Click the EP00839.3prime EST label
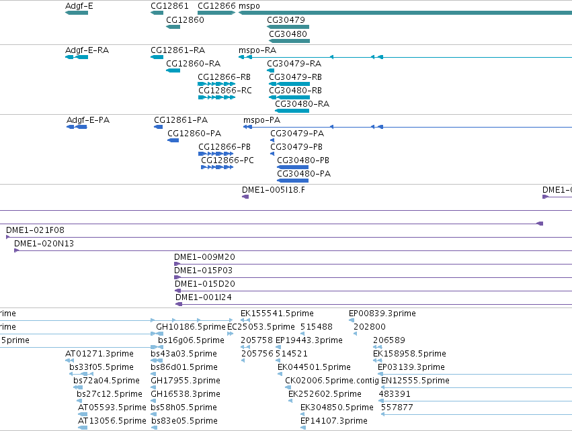 coord(382,314)
